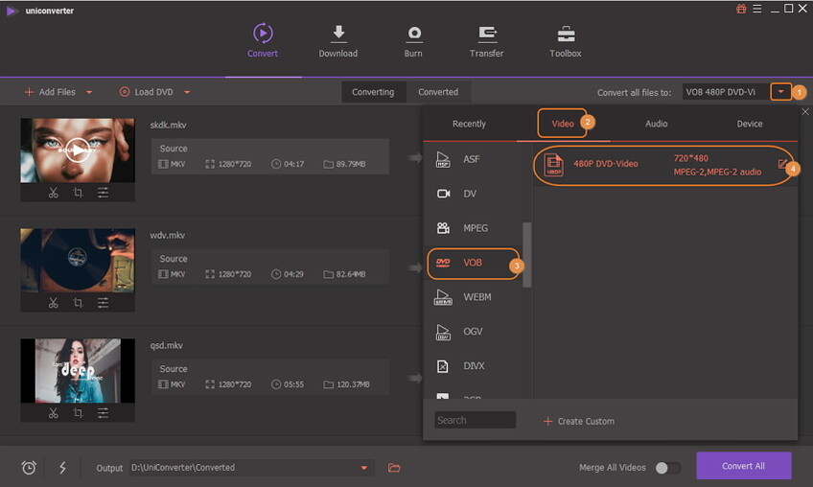Close the format selection panel
Screen dimensions: 813x487
tap(805, 111)
